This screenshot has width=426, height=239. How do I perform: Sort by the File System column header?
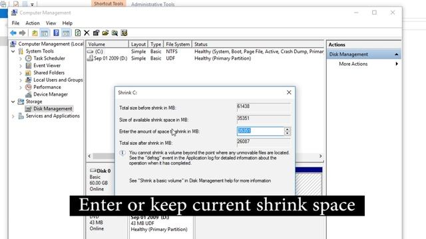pyautogui.click(x=178, y=44)
